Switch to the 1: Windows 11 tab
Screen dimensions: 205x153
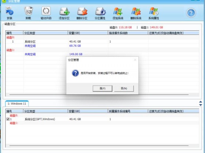pyautogui.click(x=17, y=104)
